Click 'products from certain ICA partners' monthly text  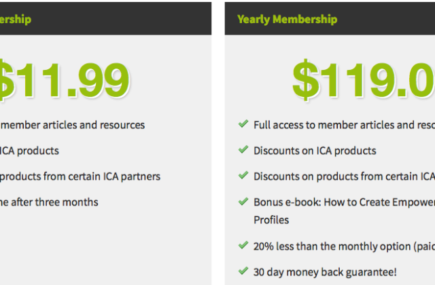[80, 176]
